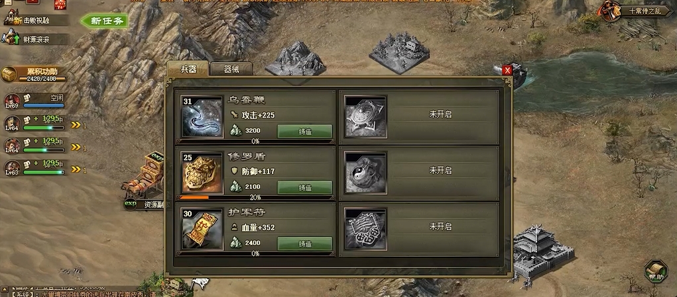Image resolution: width=677 pixels, height=297 pixels.
Task: Click 铸造 for the 修罗盾
Action: click(305, 187)
